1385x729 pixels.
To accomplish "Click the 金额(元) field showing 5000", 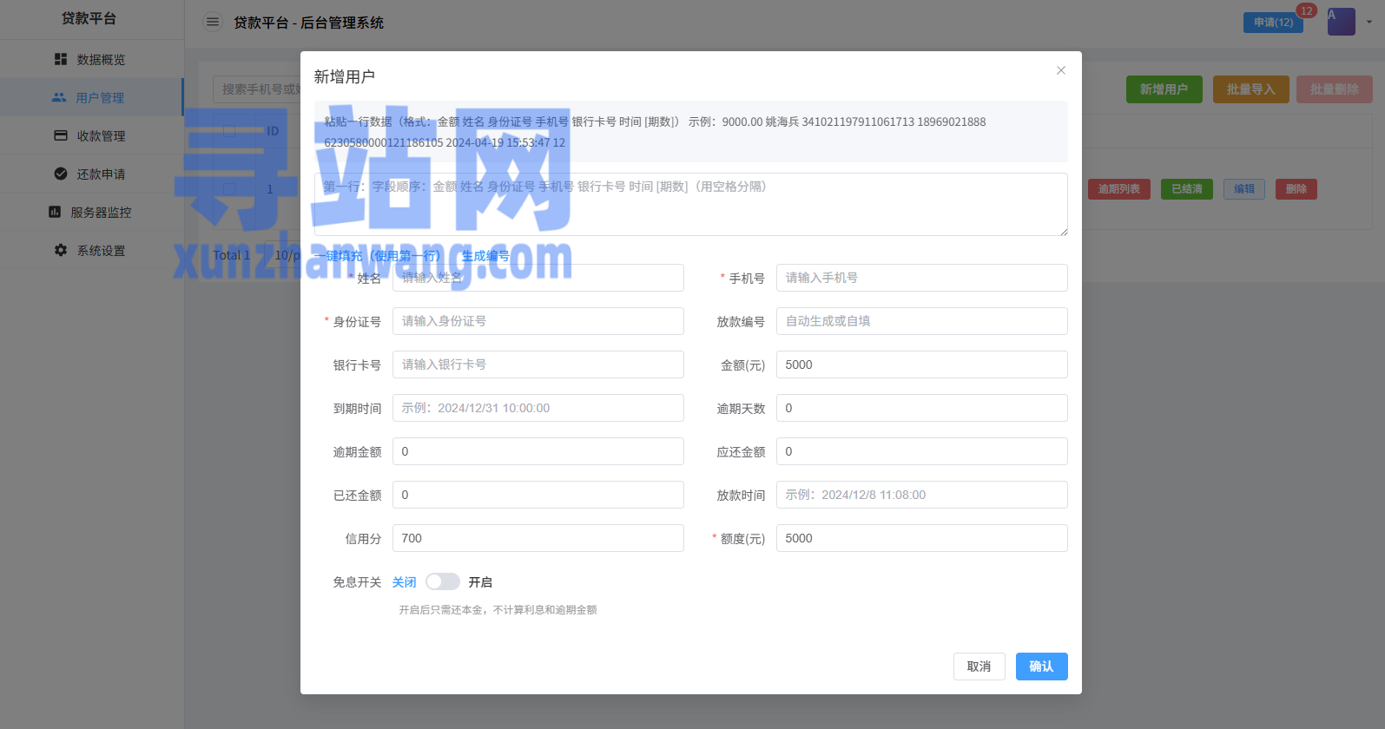I will [922, 364].
